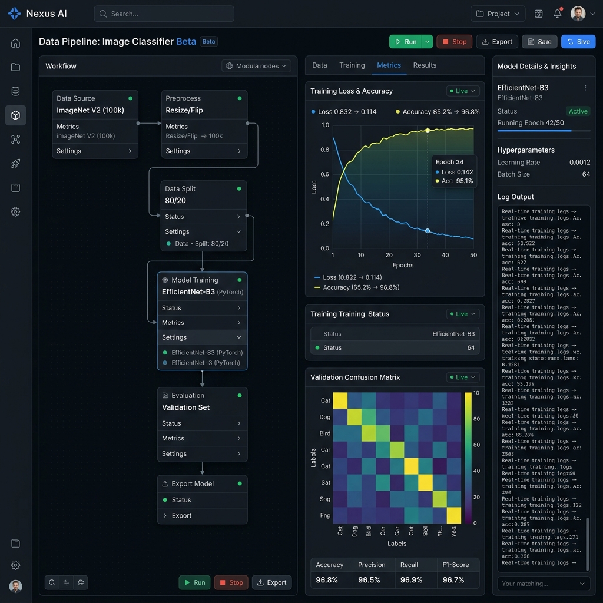Open Live dropdown on Training Status panel

[463, 314]
